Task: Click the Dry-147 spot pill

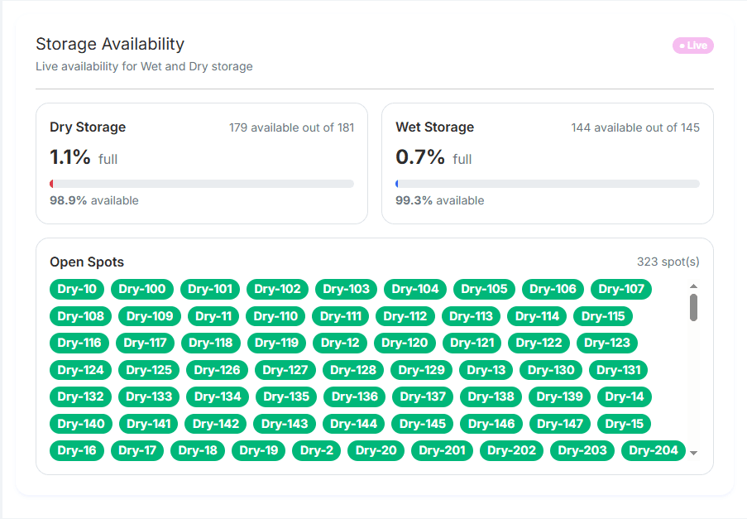Action: (x=559, y=424)
